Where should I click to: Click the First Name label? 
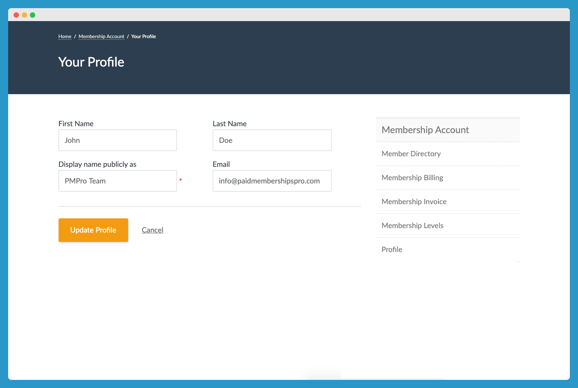tap(76, 124)
